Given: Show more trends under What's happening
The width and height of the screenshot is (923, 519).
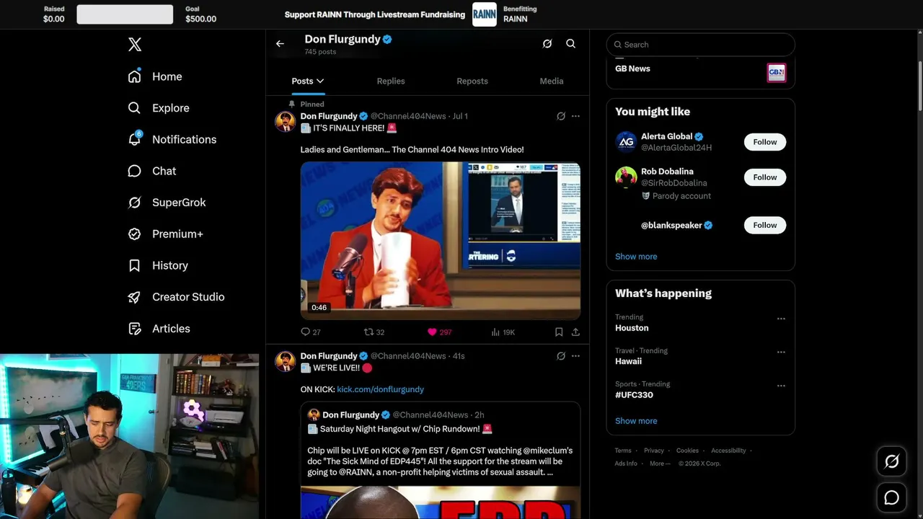Looking at the screenshot, I should (636, 421).
